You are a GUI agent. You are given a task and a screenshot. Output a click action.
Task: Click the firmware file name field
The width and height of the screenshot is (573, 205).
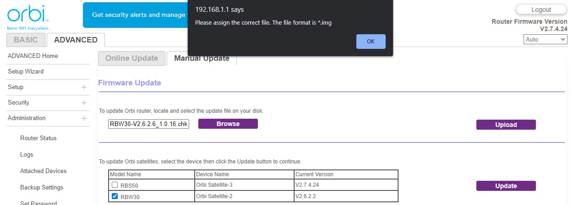148,124
